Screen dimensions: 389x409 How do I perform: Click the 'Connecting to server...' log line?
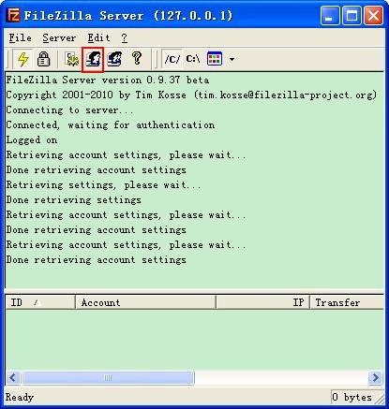[x=69, y=110]
